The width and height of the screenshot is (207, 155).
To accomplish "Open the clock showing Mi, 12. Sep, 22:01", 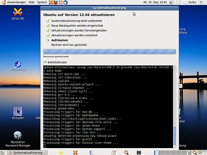I will (x=155, y=2).
